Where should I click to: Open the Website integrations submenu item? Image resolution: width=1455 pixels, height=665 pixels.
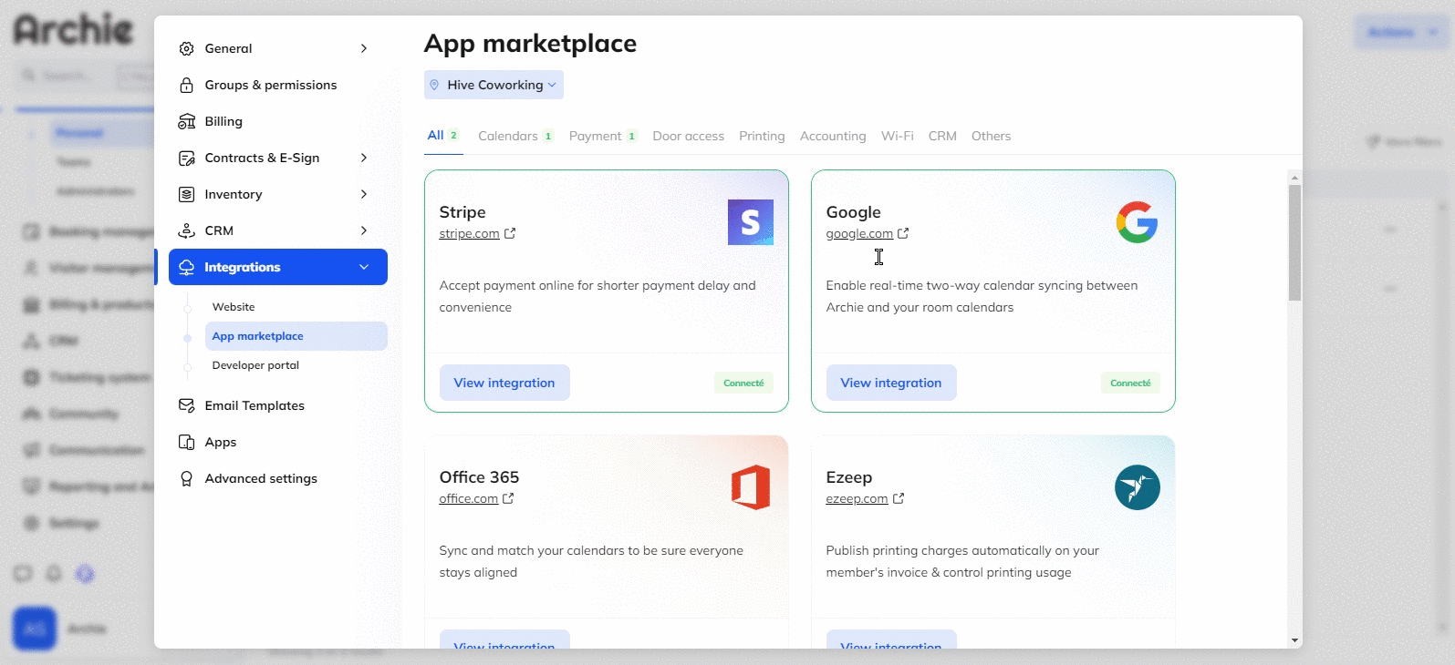pyautogui.click(x=234, y=307)
